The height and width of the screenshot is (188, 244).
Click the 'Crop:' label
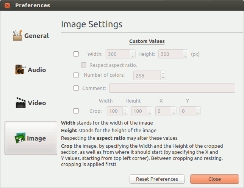95,111
